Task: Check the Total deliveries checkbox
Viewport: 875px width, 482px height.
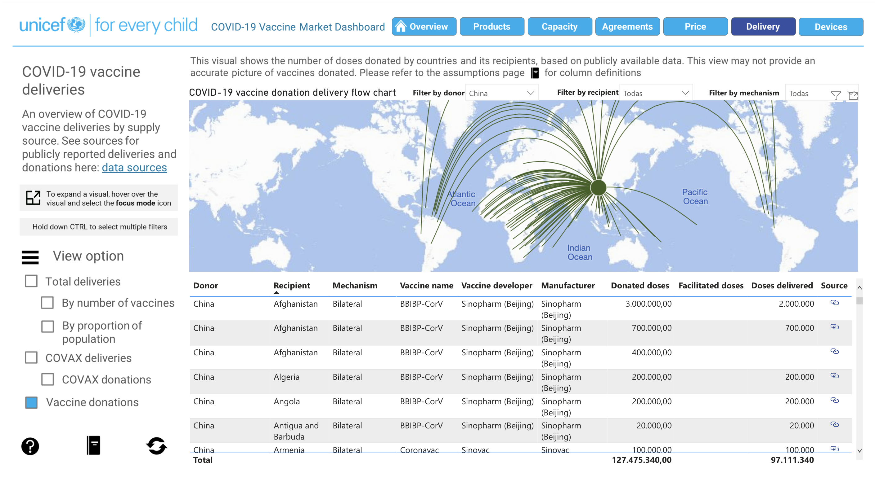Action: 31,281
